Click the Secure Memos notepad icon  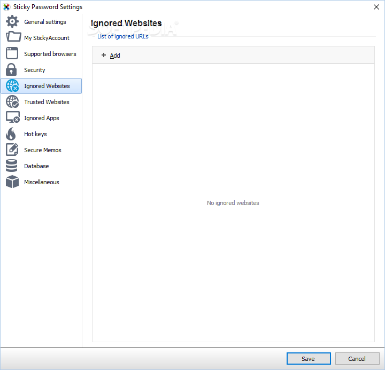pos(12,149)
